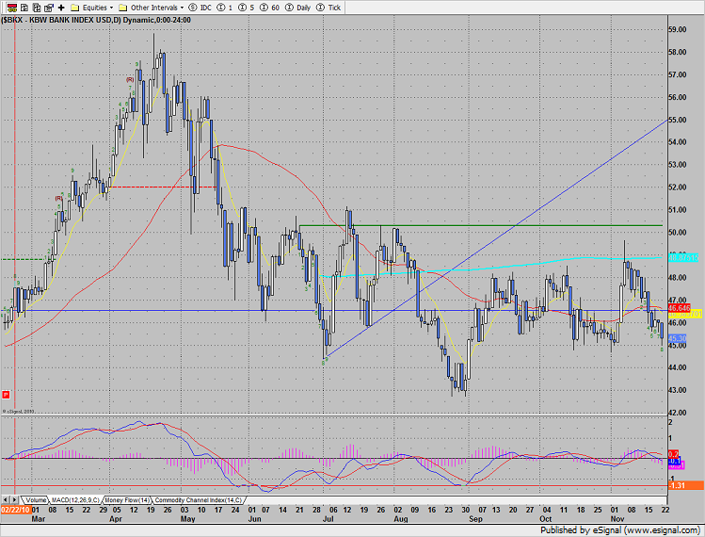Click the red chart symbol-link icon
Viewport: 705px width, 537px height.
(x=12, y=8)
